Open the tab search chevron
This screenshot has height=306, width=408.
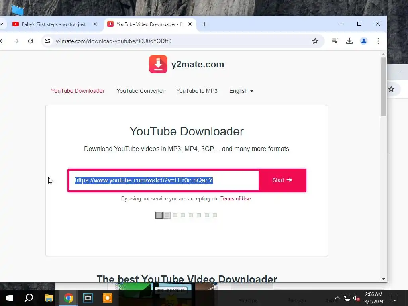2,24
